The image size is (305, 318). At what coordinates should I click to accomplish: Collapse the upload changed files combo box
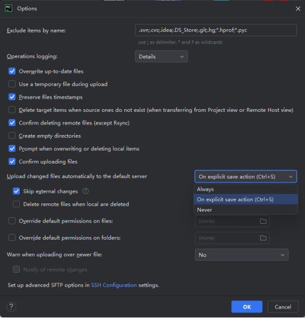pos(246,176)
